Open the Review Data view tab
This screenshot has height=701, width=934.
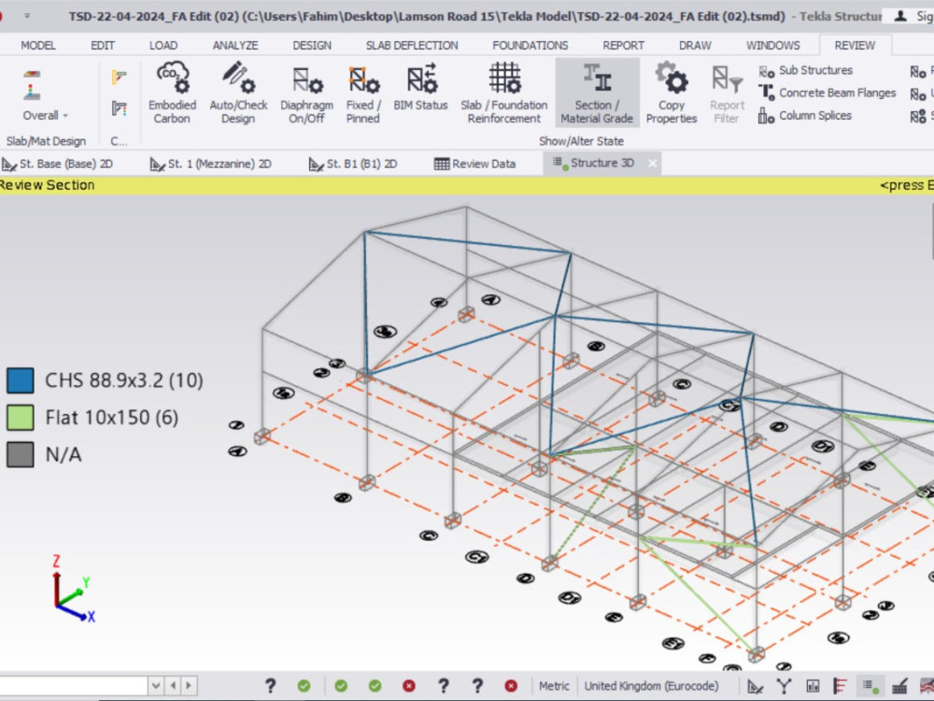pyautogui.click(x=475, y=164)
